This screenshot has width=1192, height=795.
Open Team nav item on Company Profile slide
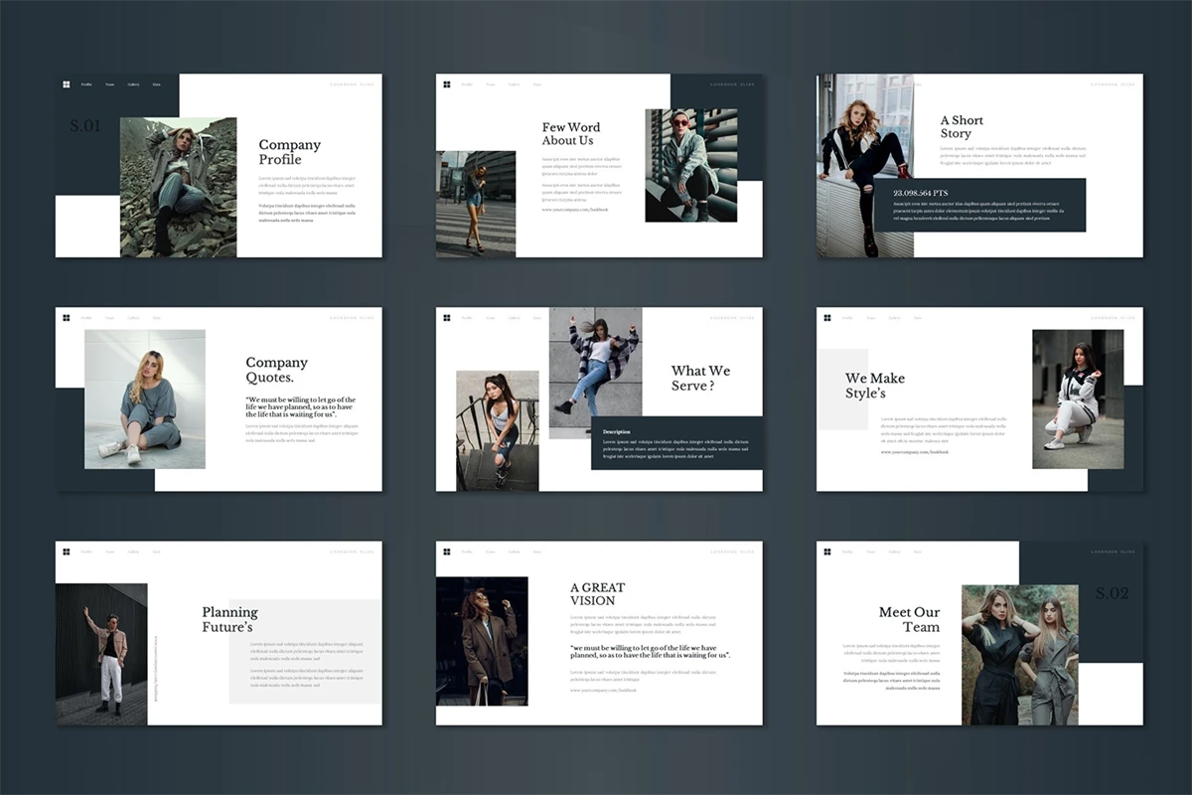click(x=109, y=84)
